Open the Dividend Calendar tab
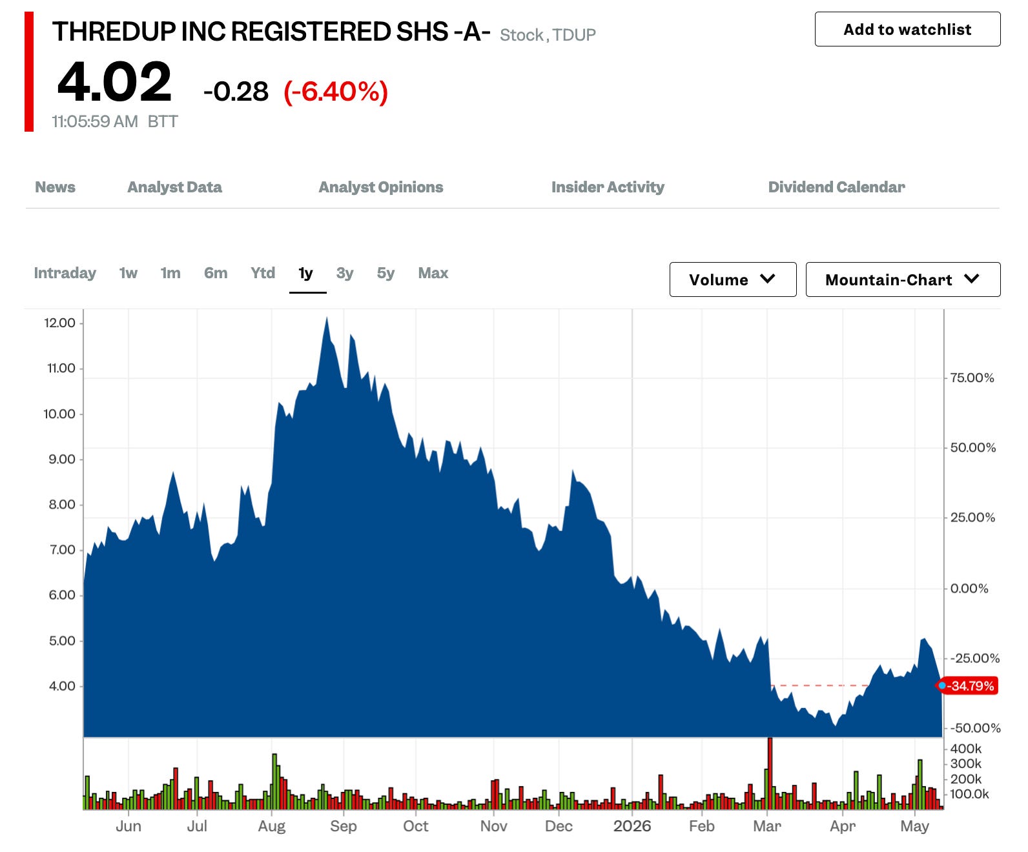This screenshot has height=852, width=1028. (836, 187)
